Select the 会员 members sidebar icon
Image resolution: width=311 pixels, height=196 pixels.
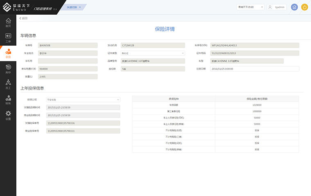pyautogui.click(x=8, y=53)
